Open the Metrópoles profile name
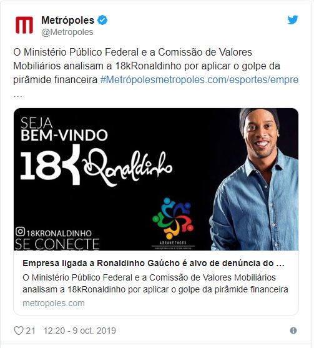Viewport: 314px width, 348px height. coord(67,20)
